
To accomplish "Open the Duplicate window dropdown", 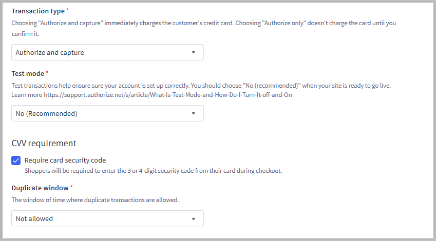I will coord(107,219).
